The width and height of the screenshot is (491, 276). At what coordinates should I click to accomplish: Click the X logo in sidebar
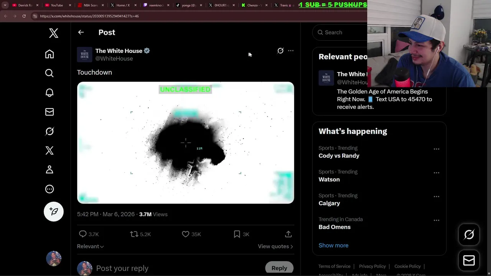click(x=54, y=33)
